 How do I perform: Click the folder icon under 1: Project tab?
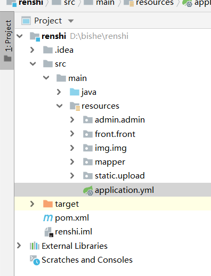(x=7, y=58)
